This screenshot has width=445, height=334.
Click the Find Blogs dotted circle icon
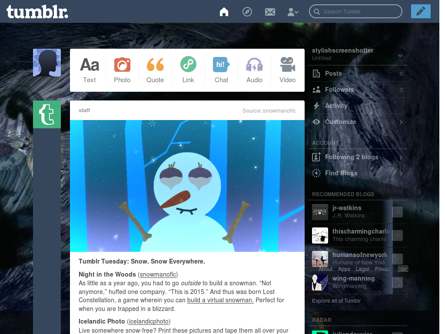tap(316, 173)
